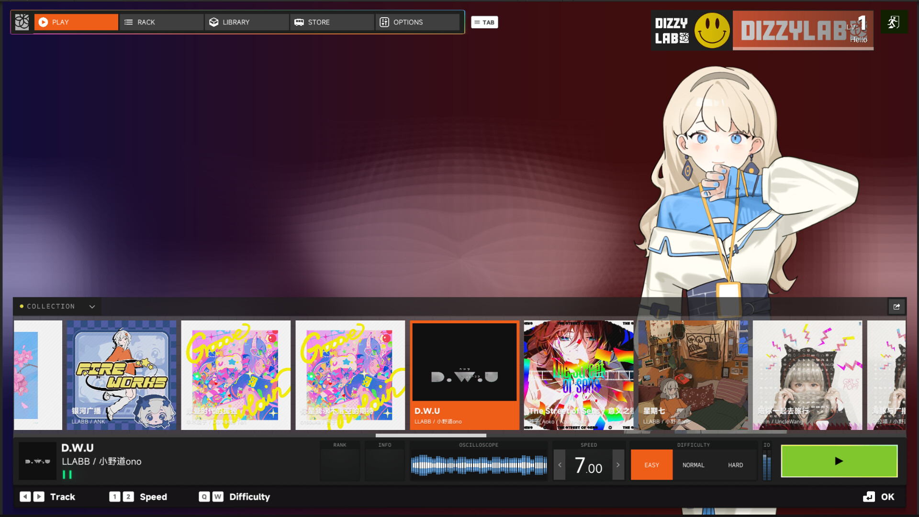919x517 pixels.
Task: Expand the COLLECTION dropdown
Action: (57, 306)
